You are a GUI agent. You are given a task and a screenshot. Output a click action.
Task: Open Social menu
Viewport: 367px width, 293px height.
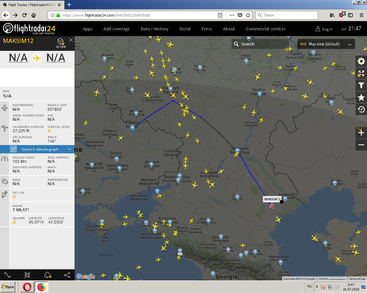pos(185,29)
